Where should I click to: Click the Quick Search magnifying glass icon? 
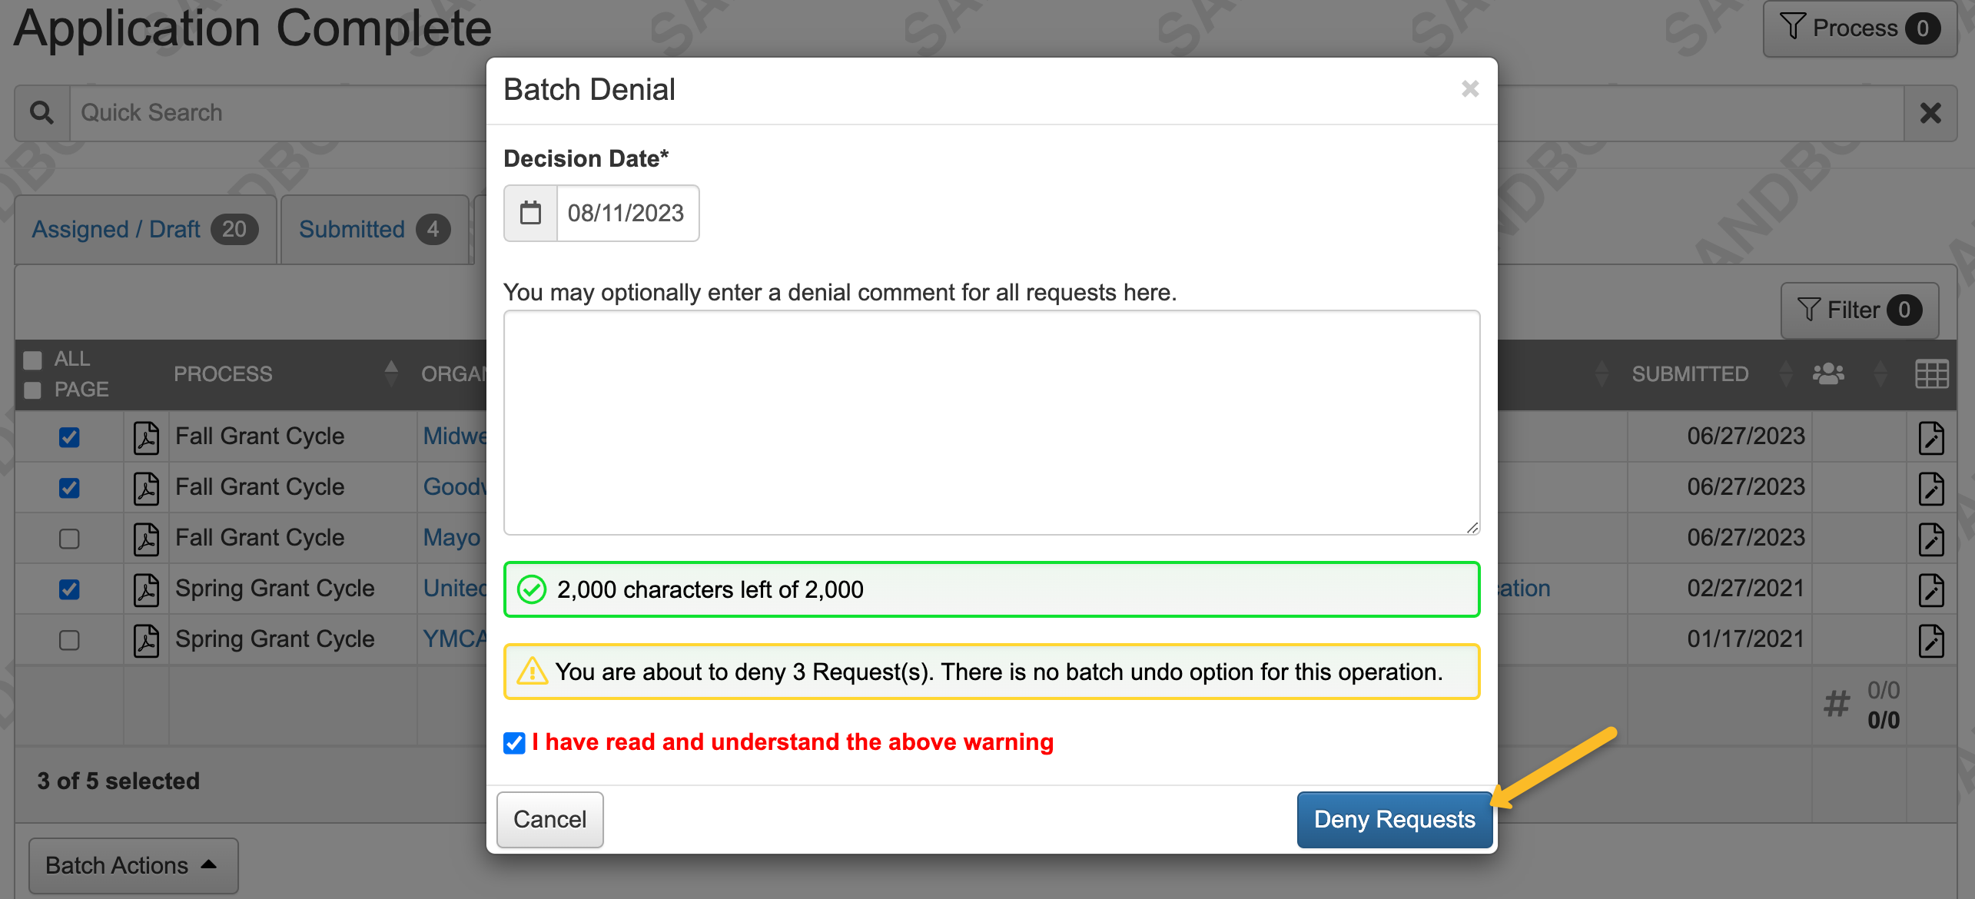coord(41,112)
